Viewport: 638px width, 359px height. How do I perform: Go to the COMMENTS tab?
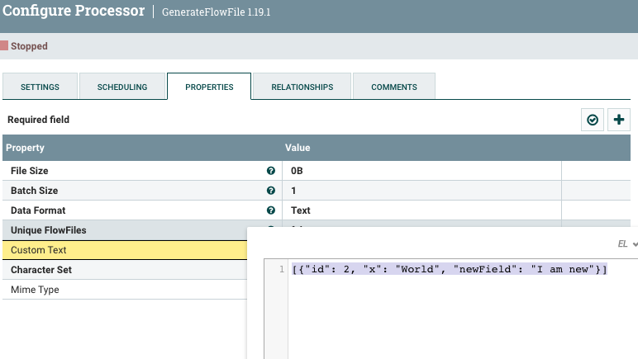394,87
